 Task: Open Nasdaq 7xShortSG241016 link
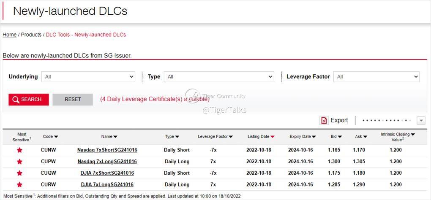[x=107, y=150]
